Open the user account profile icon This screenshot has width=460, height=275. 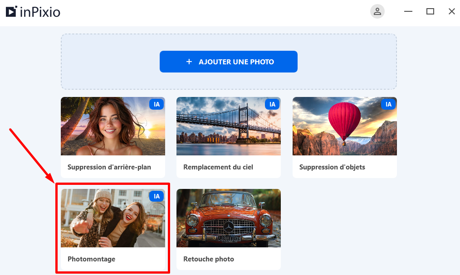pyautogui.click(x=377, y=11)
